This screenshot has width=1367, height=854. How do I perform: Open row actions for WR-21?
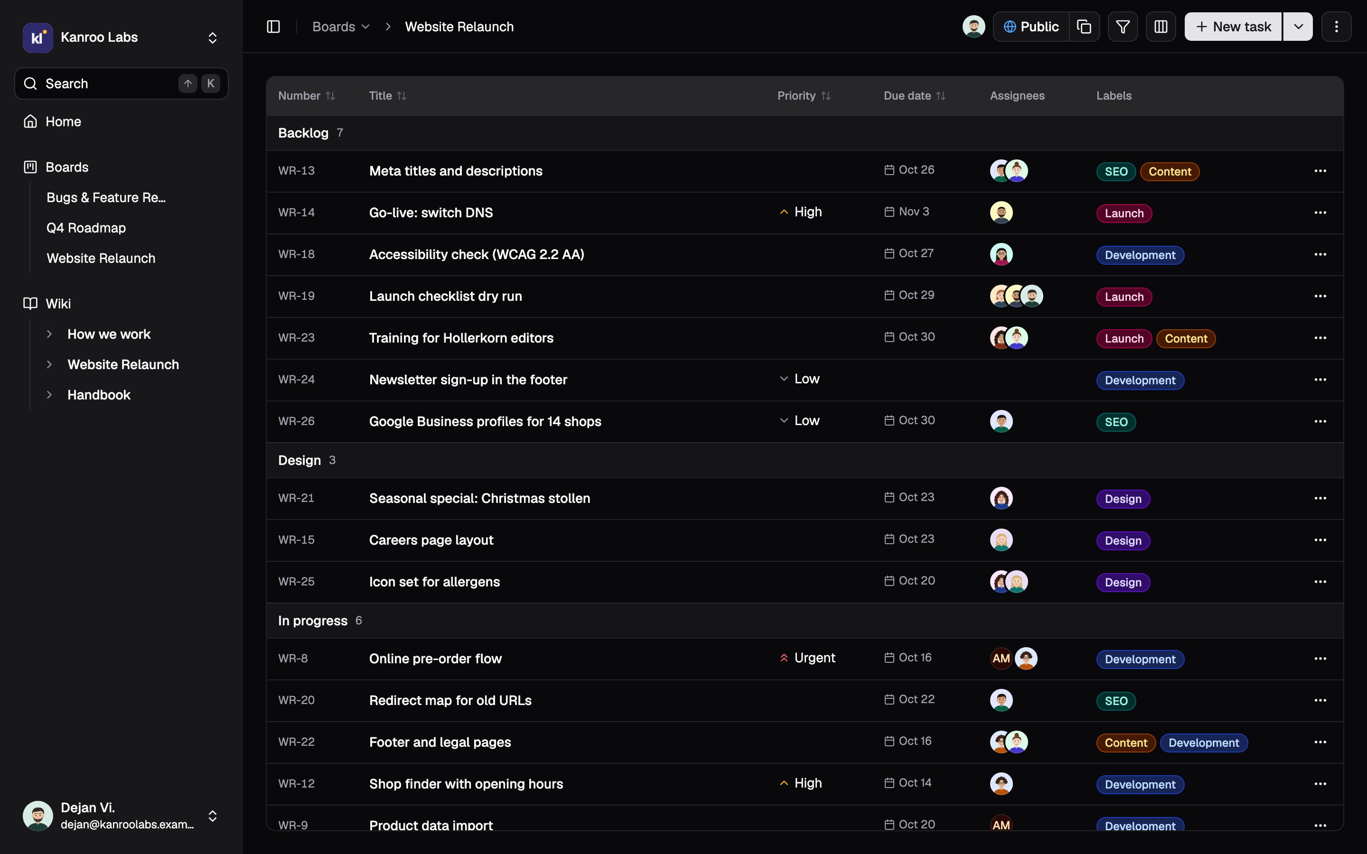coord(1320,498)
